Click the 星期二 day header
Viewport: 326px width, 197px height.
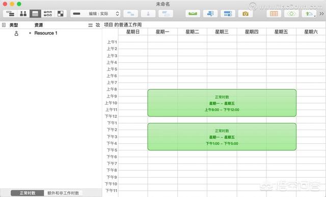point(192,32)
